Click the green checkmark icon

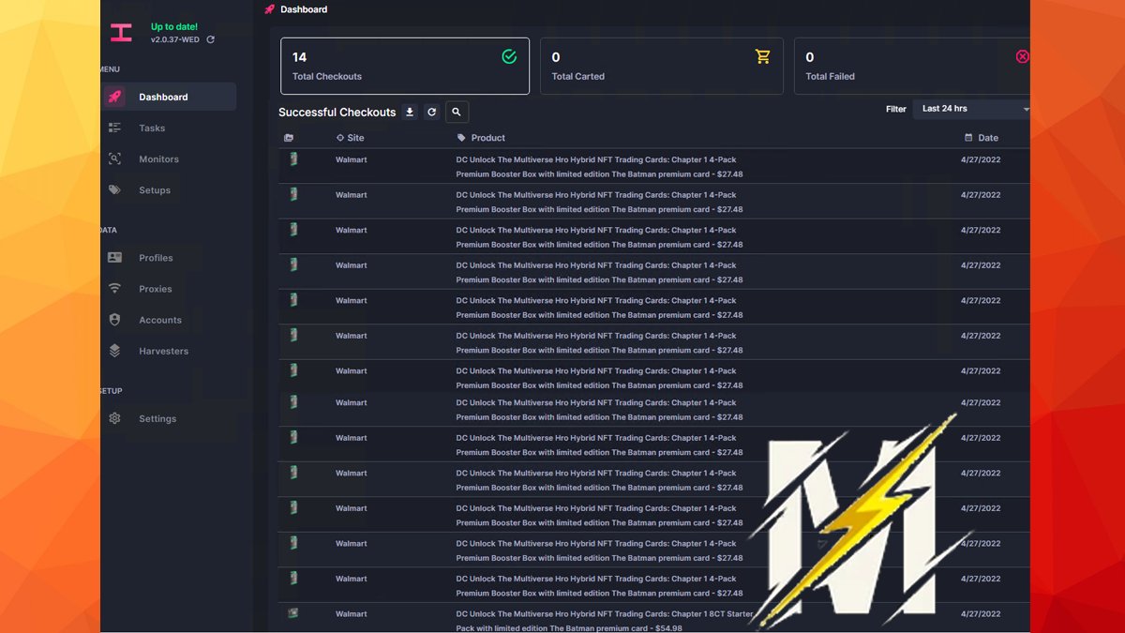(509, 57)
